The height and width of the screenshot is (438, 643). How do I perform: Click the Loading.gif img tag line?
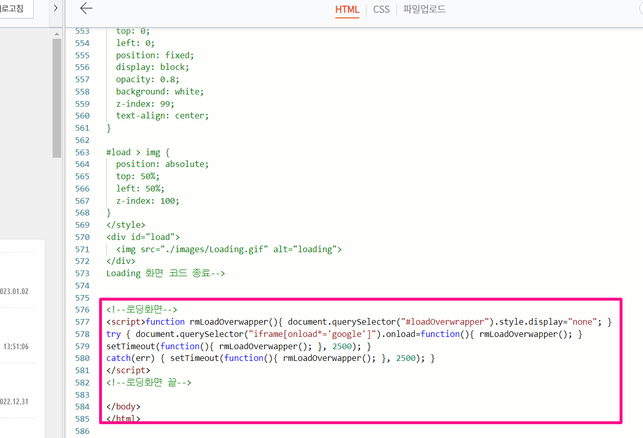tap(229, 249)
